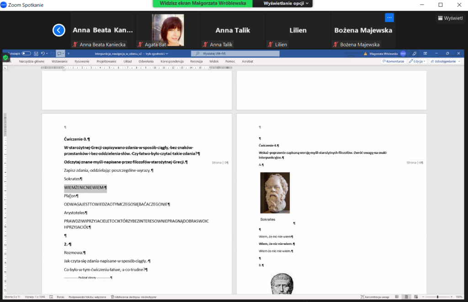Switch to print layout view in status bar
The image size is (468, 302).
(406, 297)
